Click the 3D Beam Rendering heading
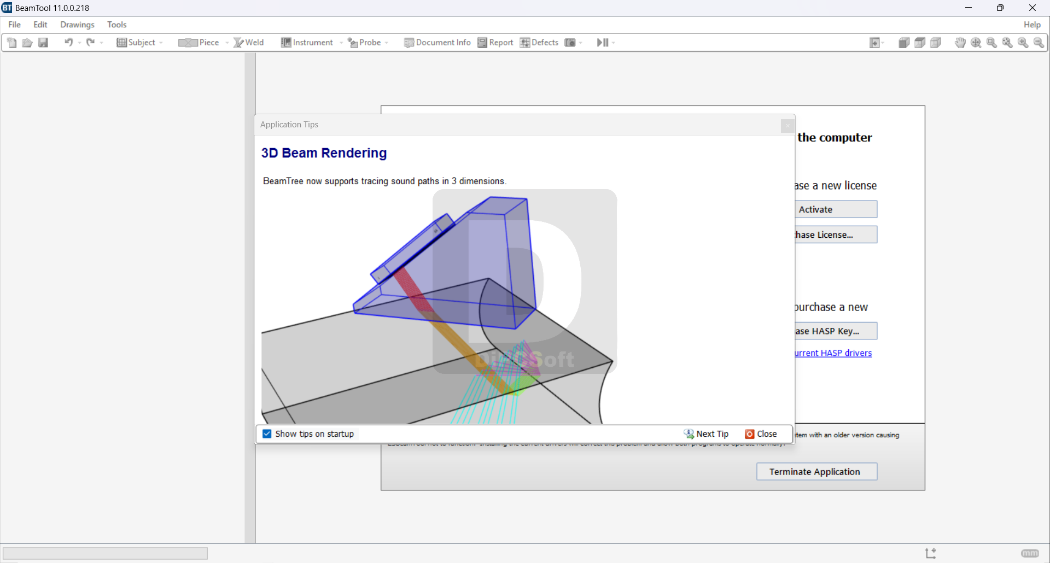Viewport: 1050px width, 563px height. [x=324, y=153]
